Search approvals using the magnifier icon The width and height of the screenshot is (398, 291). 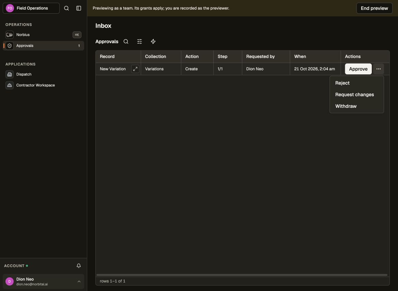pyautogui.click(x=126, y=41)
